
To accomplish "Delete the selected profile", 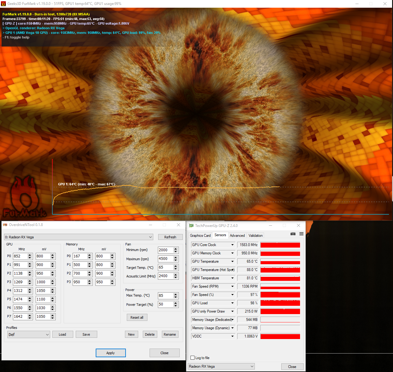I will click(150, 334).
